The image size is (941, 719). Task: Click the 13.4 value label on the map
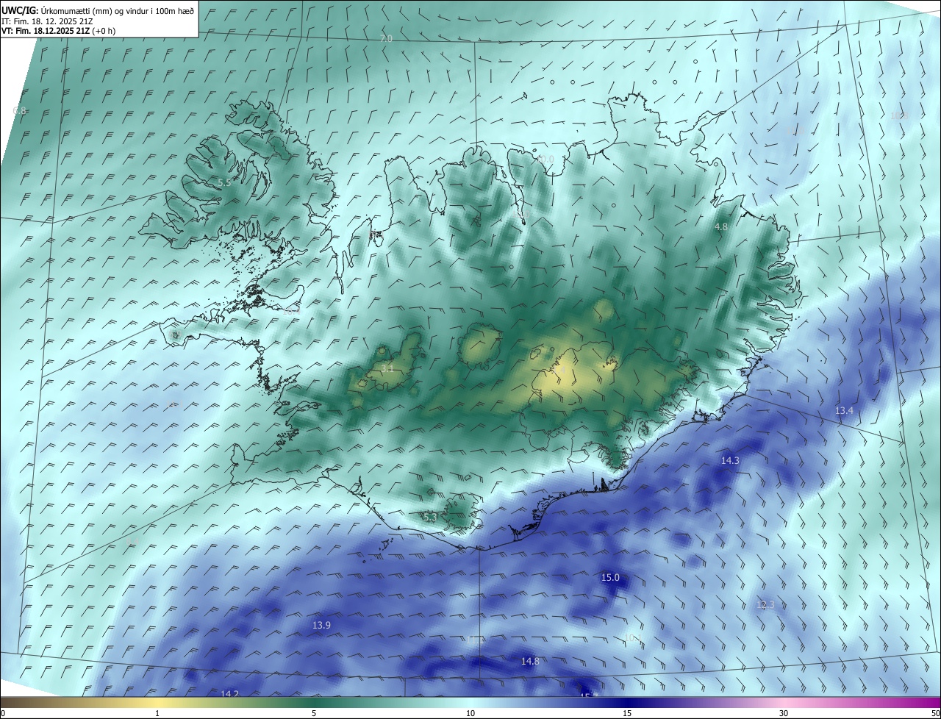click(844, 410)
